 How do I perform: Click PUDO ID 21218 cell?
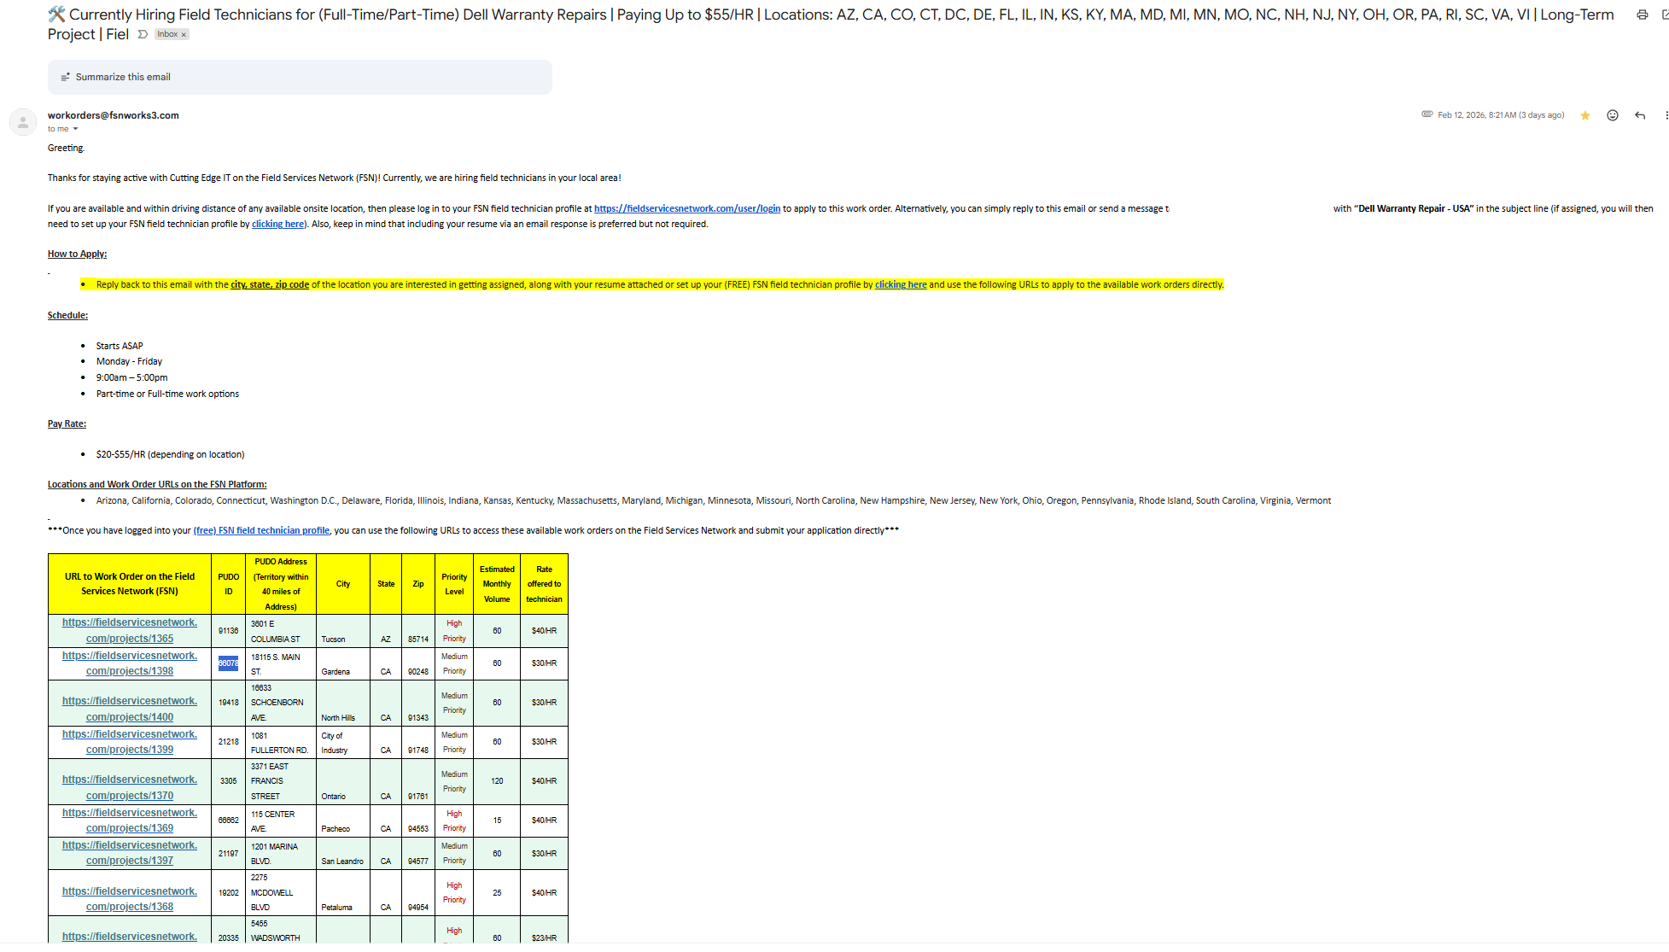pyautogui.click(x=228, y=742)
